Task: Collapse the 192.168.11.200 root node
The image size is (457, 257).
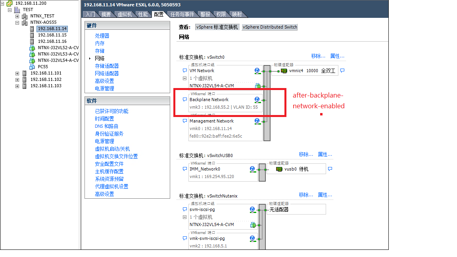Action: click(x=2, y=4)
